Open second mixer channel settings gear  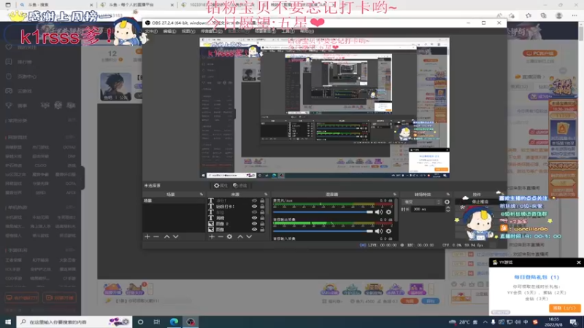388,231
